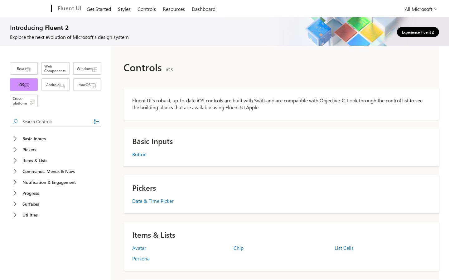Screen dimensions: 449x280
Task: Click the search magnifier icon
Action: tap(15, 121)
